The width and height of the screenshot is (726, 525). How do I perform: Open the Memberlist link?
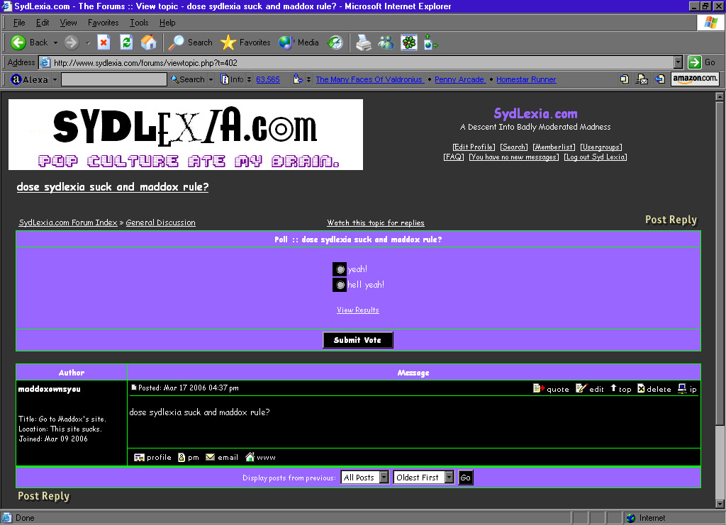(x=554, y=147)
